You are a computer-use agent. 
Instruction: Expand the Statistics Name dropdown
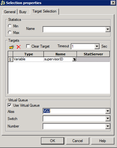tap(108, 29)
